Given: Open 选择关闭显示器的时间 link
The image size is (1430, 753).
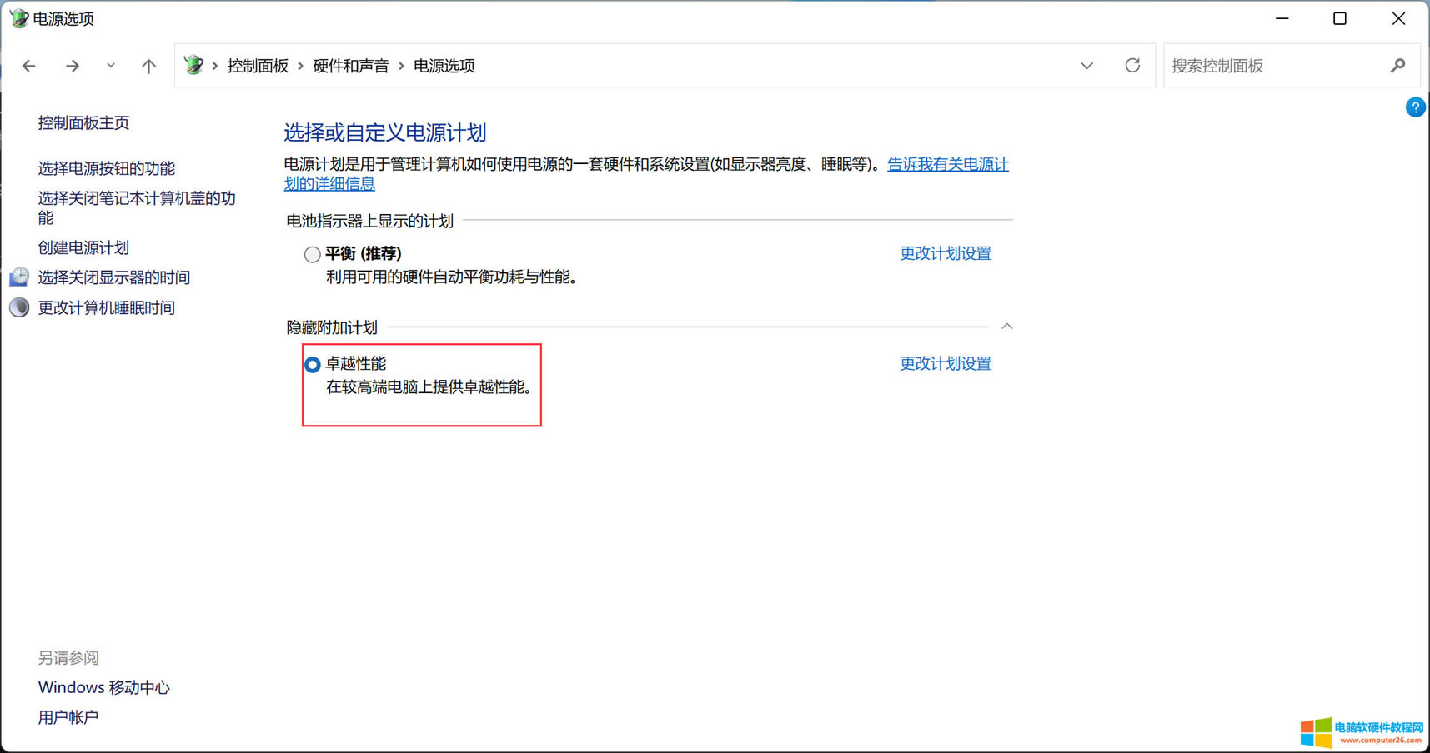Looking at the screenshot, I should [x=114, y=277].
